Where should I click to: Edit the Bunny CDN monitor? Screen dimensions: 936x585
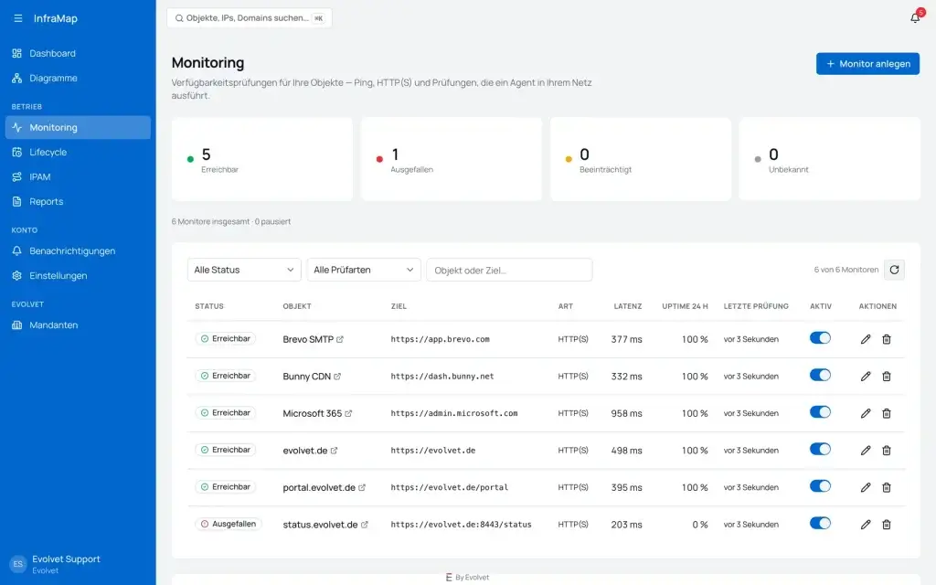coord(866,376)
